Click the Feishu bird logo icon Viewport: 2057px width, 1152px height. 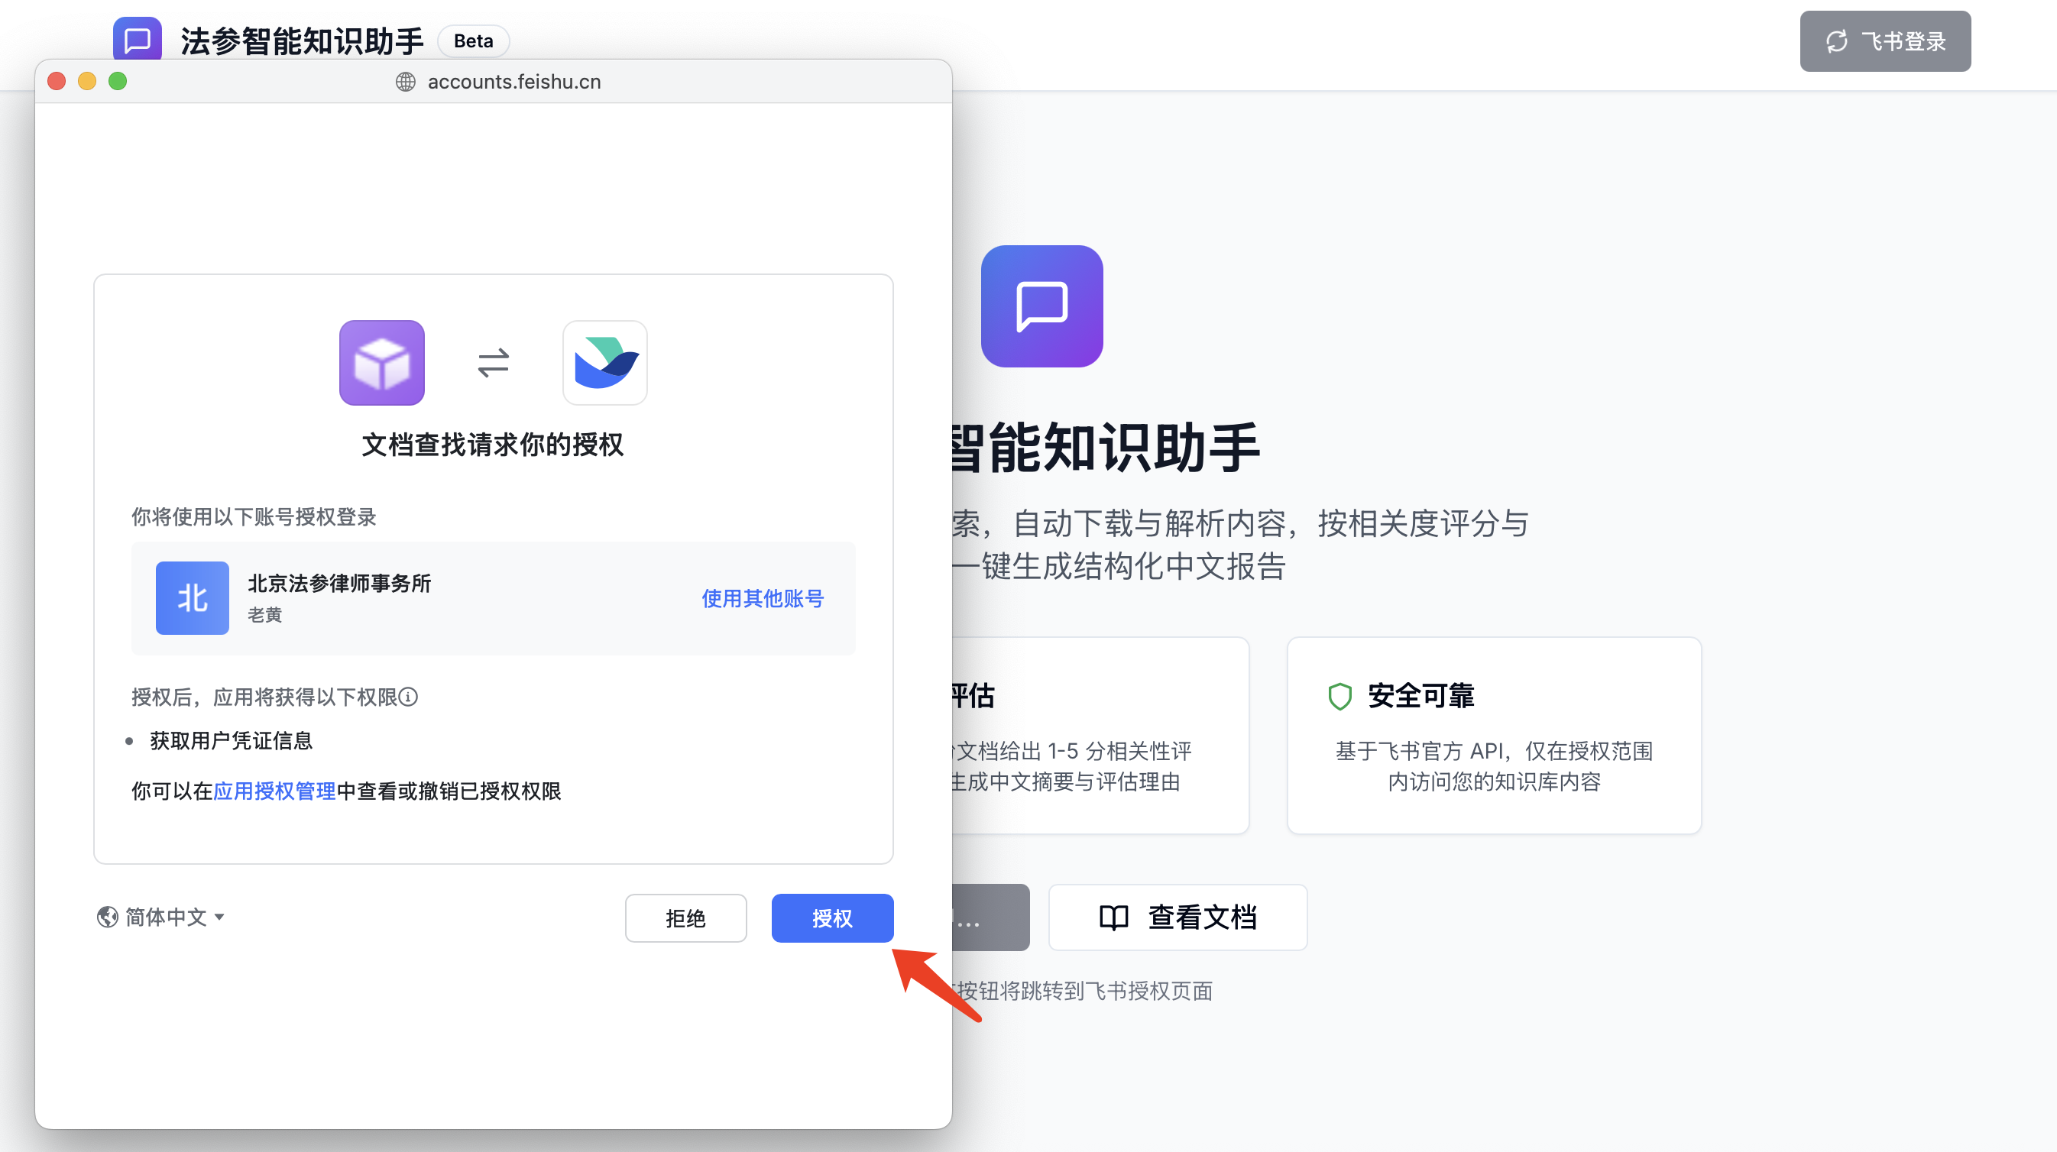604,362
